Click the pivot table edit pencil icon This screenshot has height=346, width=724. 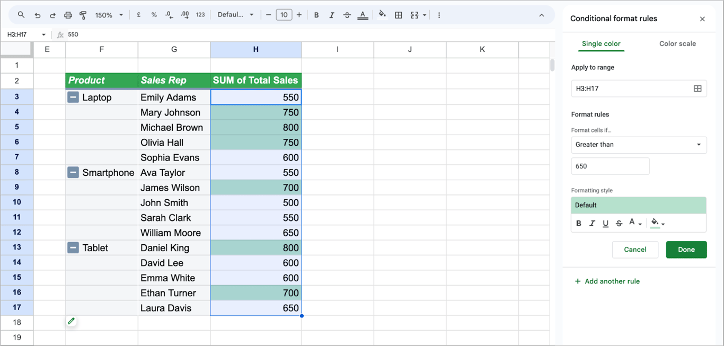[x=71, y=321]
